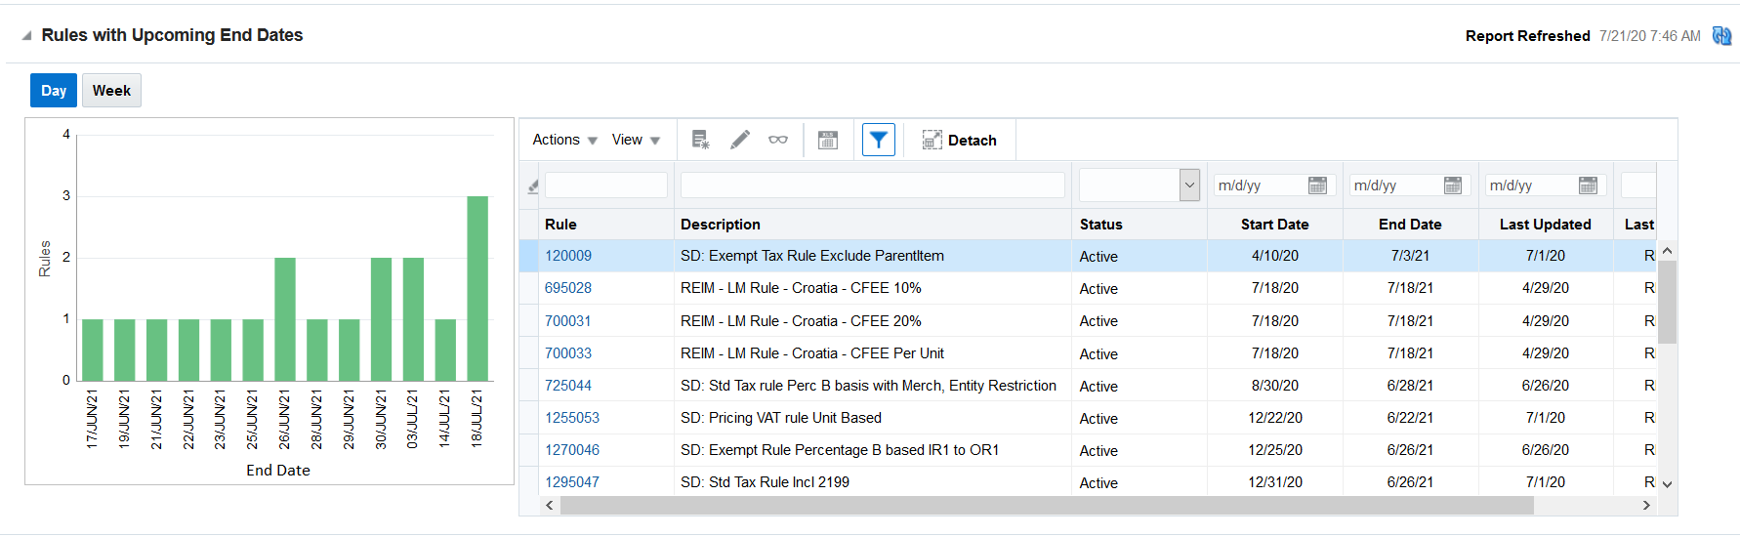Switch chart to Week view
Screen dimensions: 1740x537
(111, 91)
